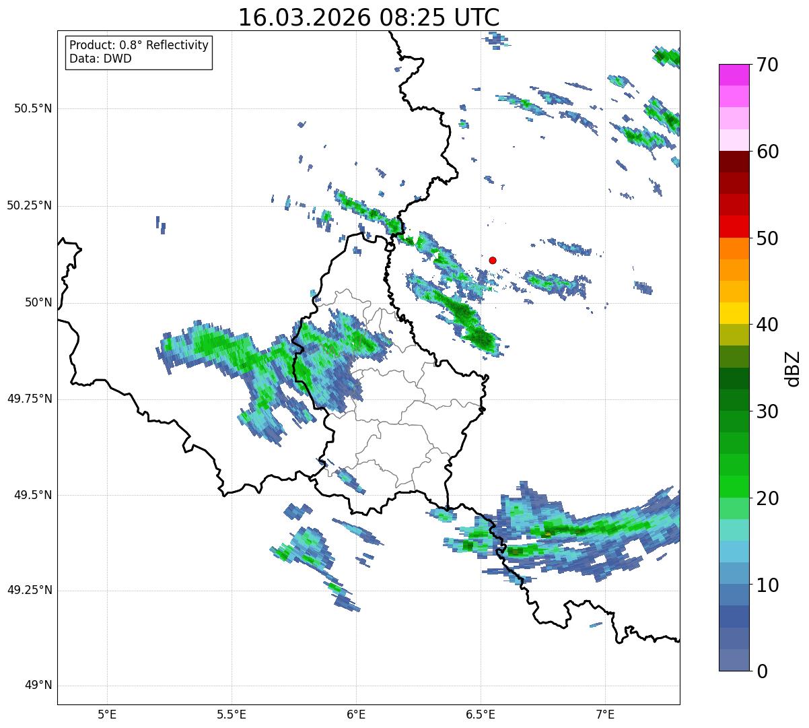Click the '7°E' longitude label
Screen dimensions: 809x728
(605, 714)
